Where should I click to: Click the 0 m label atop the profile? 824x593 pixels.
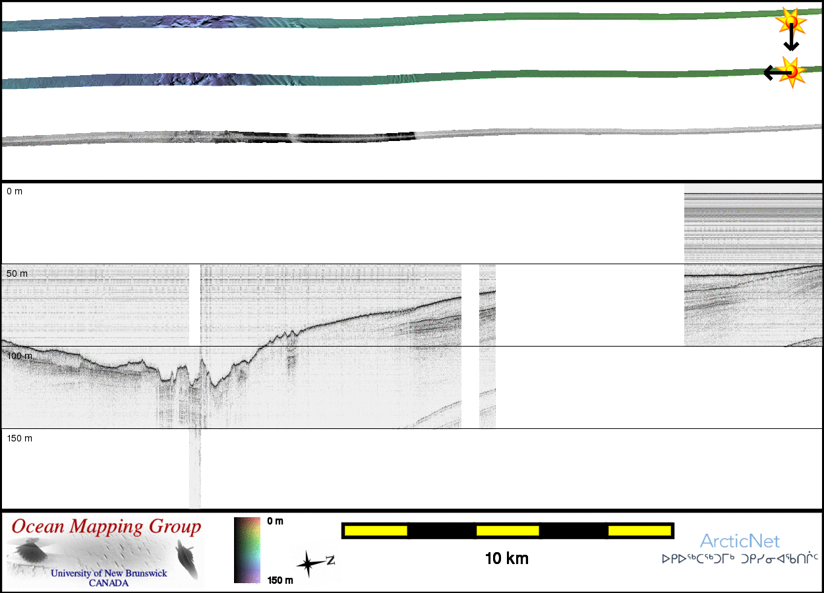[x=15, y=191]
